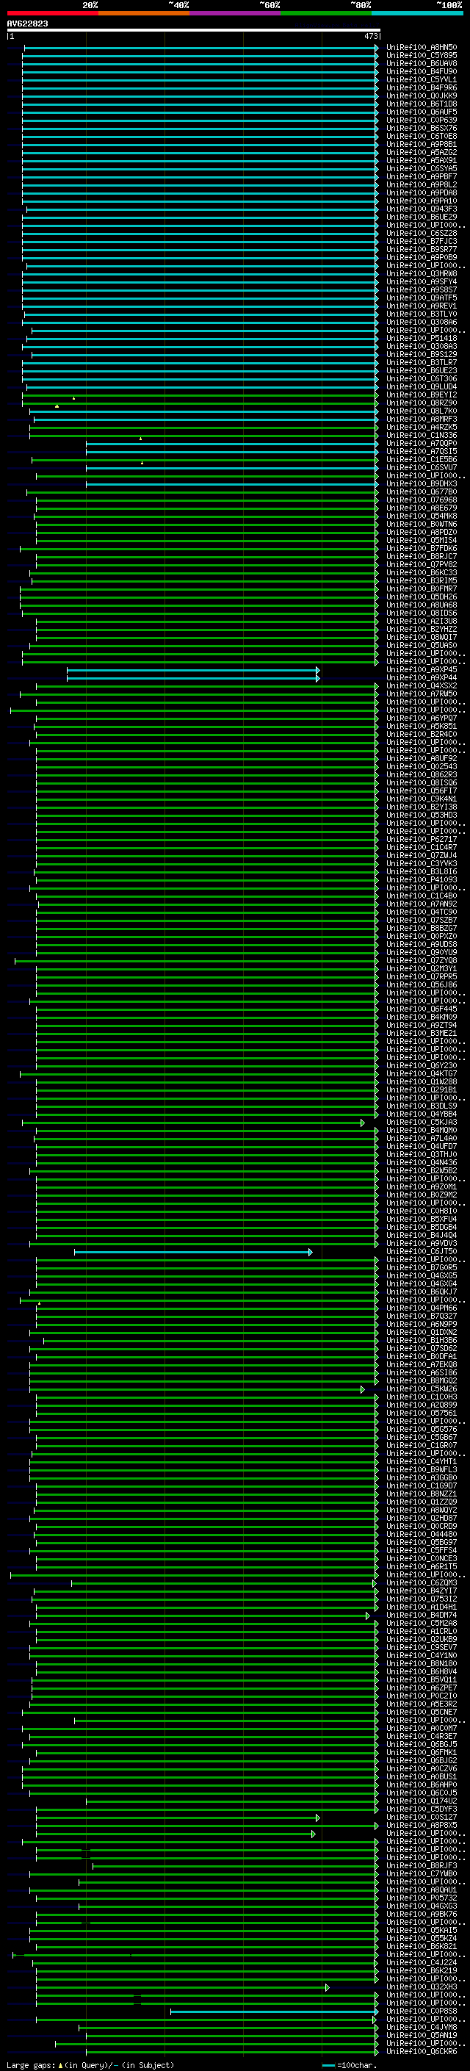The width and height of the screenshot is (470, 2071).
Task: Select hit label UniRef100_O76968
Action: point(421,500)
